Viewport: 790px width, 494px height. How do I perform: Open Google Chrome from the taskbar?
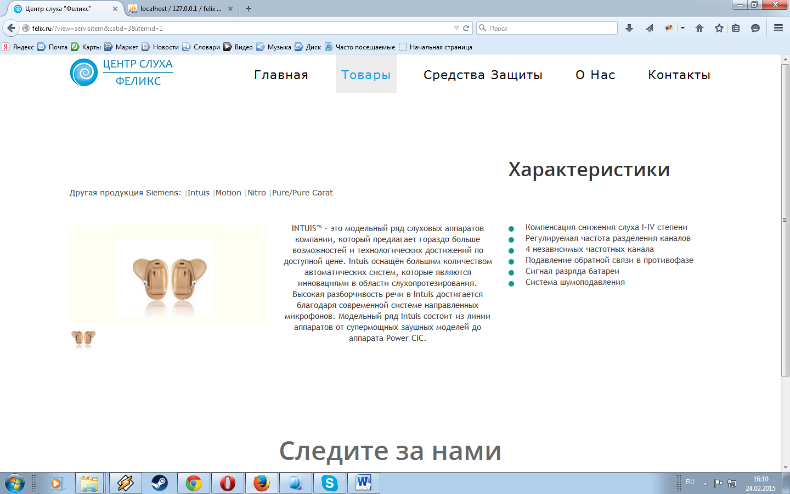click(x=194, y=484)
